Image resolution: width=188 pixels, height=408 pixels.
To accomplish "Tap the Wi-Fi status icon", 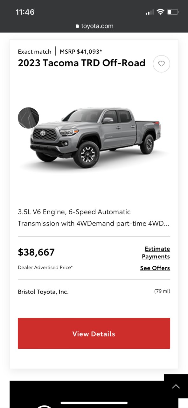I will point(161,12).
